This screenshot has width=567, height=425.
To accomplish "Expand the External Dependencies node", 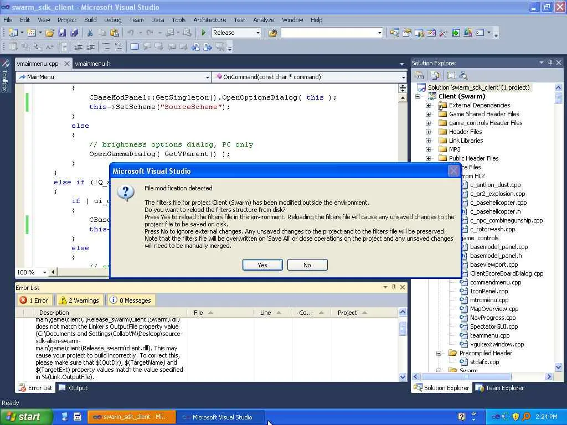I will tap(428, 105).
